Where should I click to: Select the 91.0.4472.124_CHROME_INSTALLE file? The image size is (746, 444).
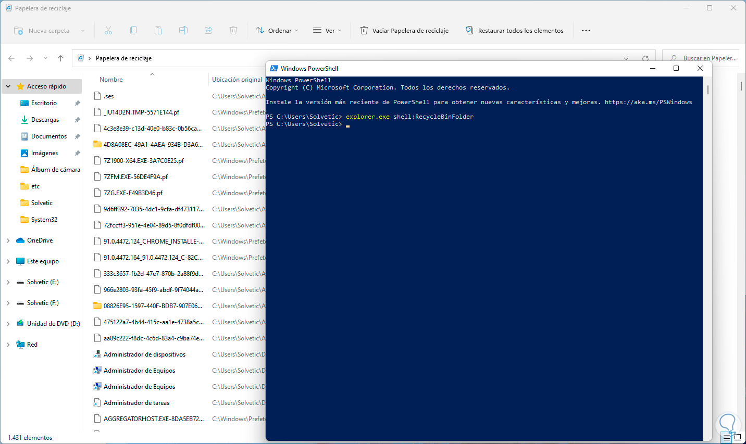coord(153,242)
